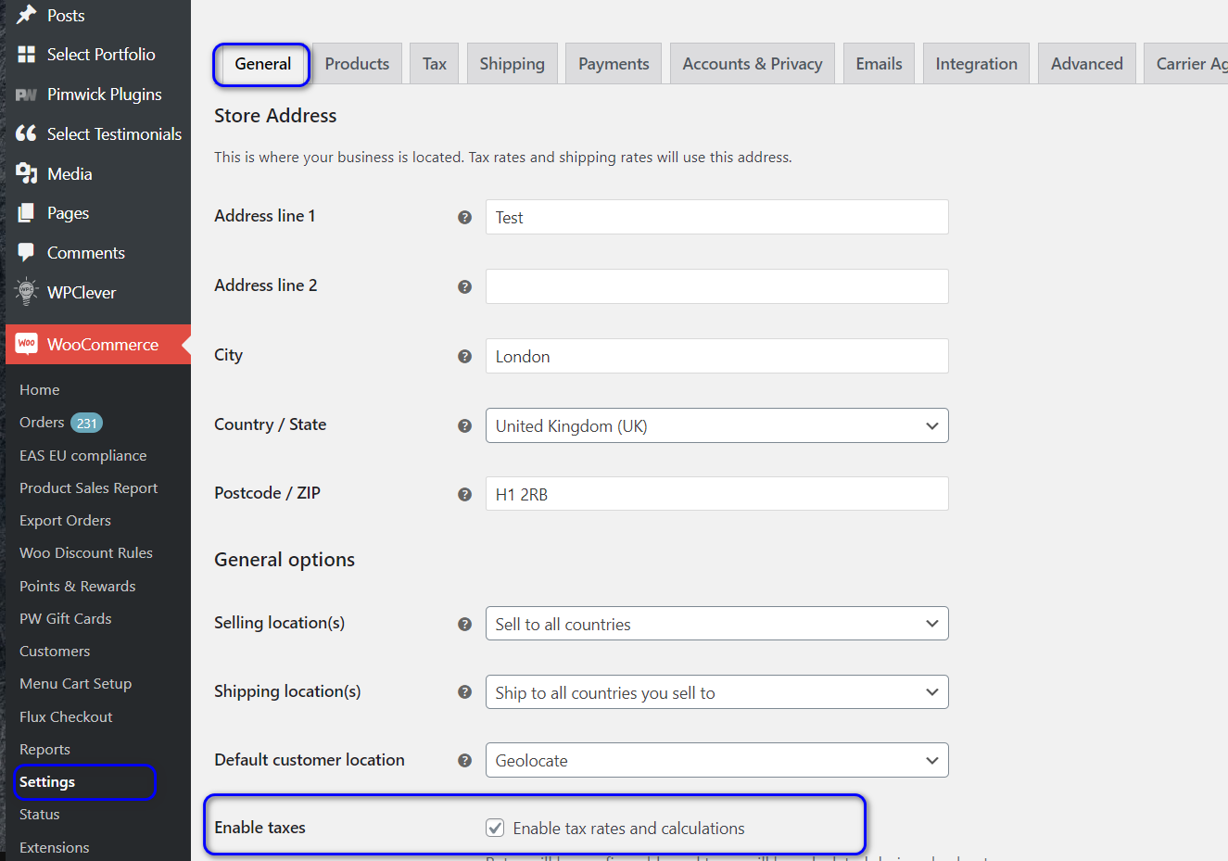Click the Media icon in the sidebar
Image resolution: width=1228 pixels, height=861 pixels.
click(27, 173)
